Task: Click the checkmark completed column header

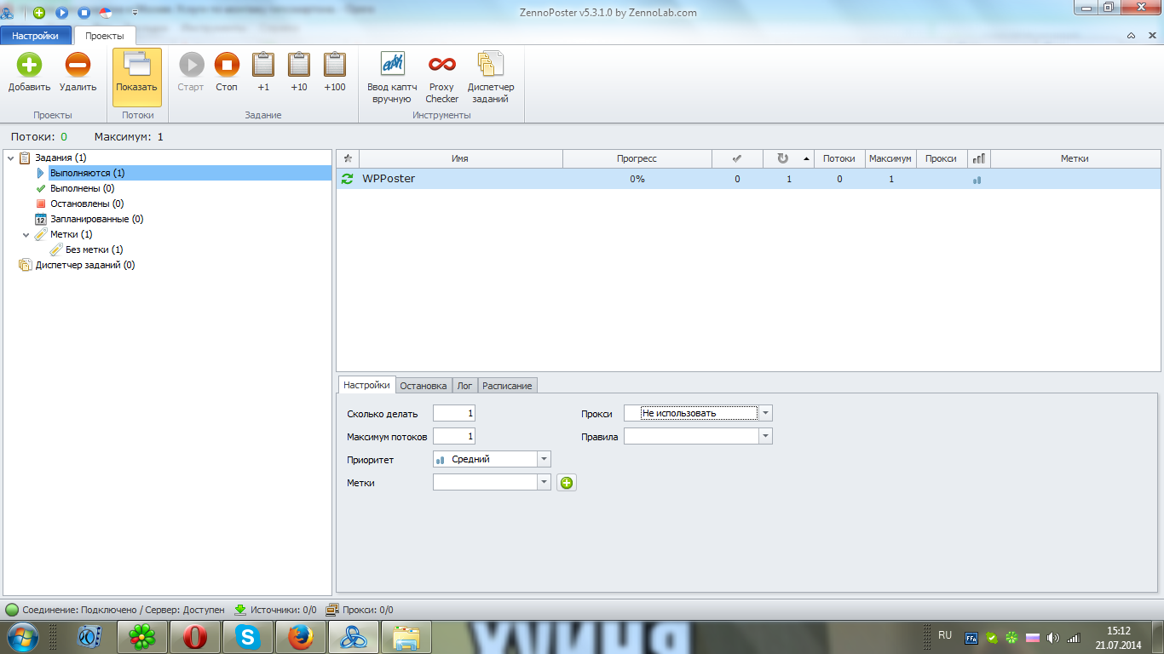Action: [x=737, y=158]
